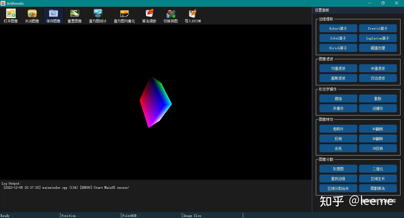
Task: Reset the image with the 重置图像 icon
Action: (x=75, y=15)
